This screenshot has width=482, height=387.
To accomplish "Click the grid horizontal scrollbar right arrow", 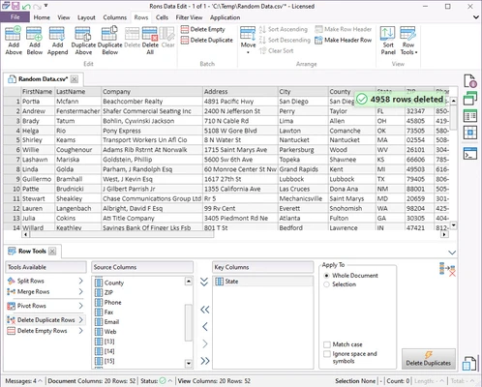I will (444, 234).
